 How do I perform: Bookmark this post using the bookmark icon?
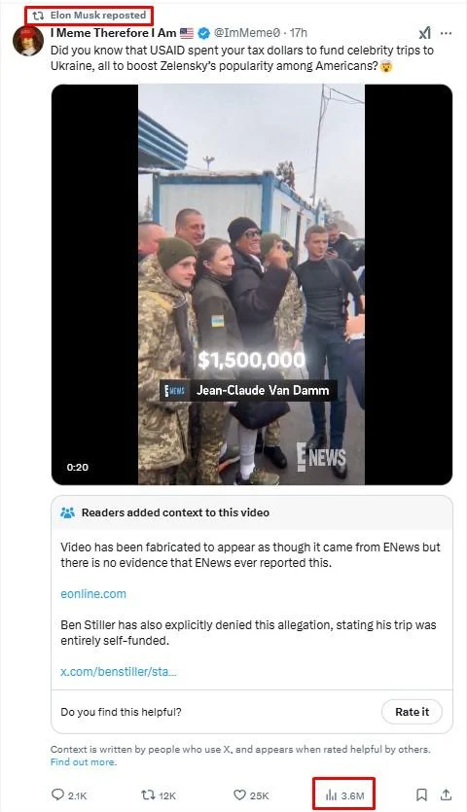422,794
